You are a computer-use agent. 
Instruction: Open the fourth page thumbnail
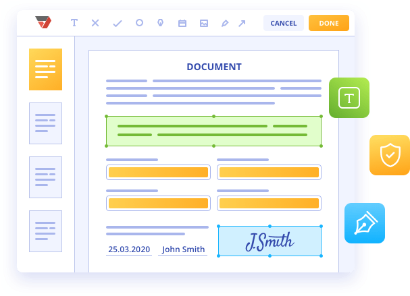pos(45,231)
